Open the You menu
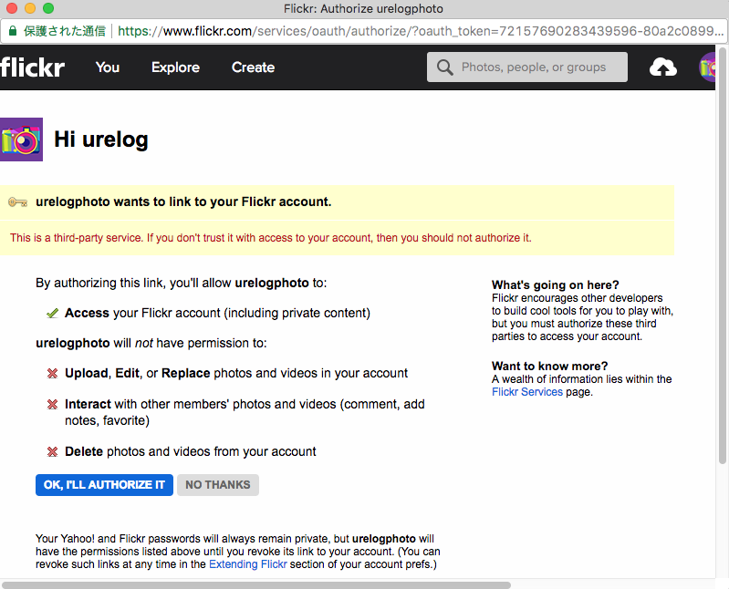 (108, 67)
